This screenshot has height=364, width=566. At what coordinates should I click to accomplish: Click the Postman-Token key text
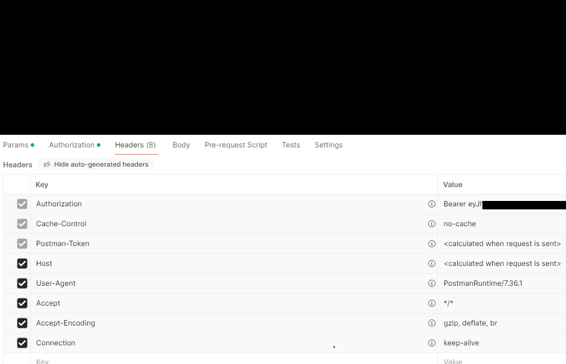click(63, 244)
